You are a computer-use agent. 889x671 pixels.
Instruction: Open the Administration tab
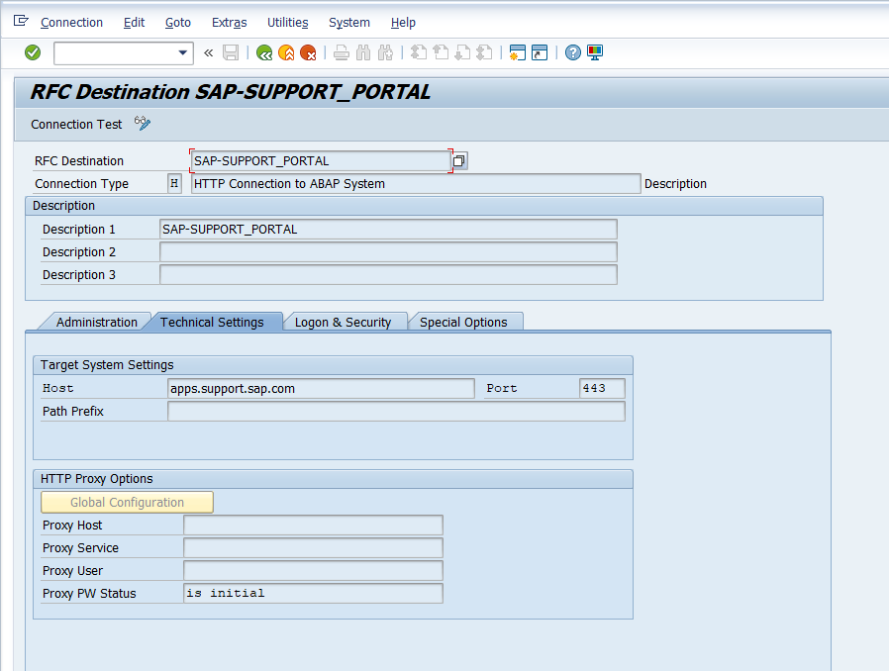[96, 322]
